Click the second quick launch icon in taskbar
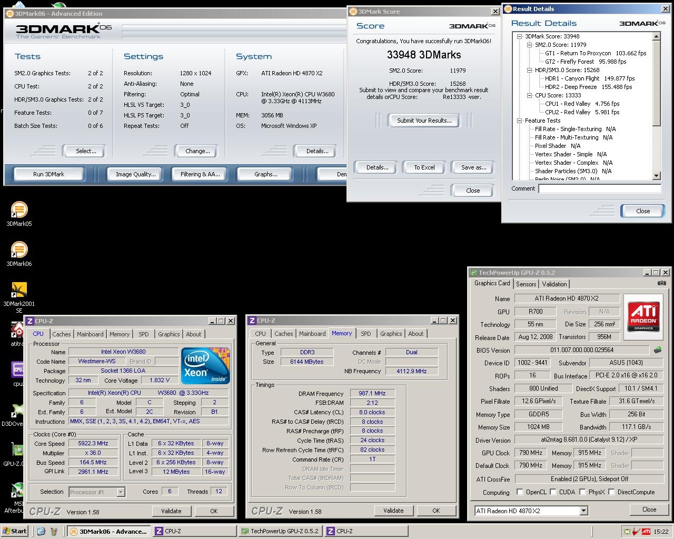This screenshot has width=674, height=539. click(x=54, y=531)
